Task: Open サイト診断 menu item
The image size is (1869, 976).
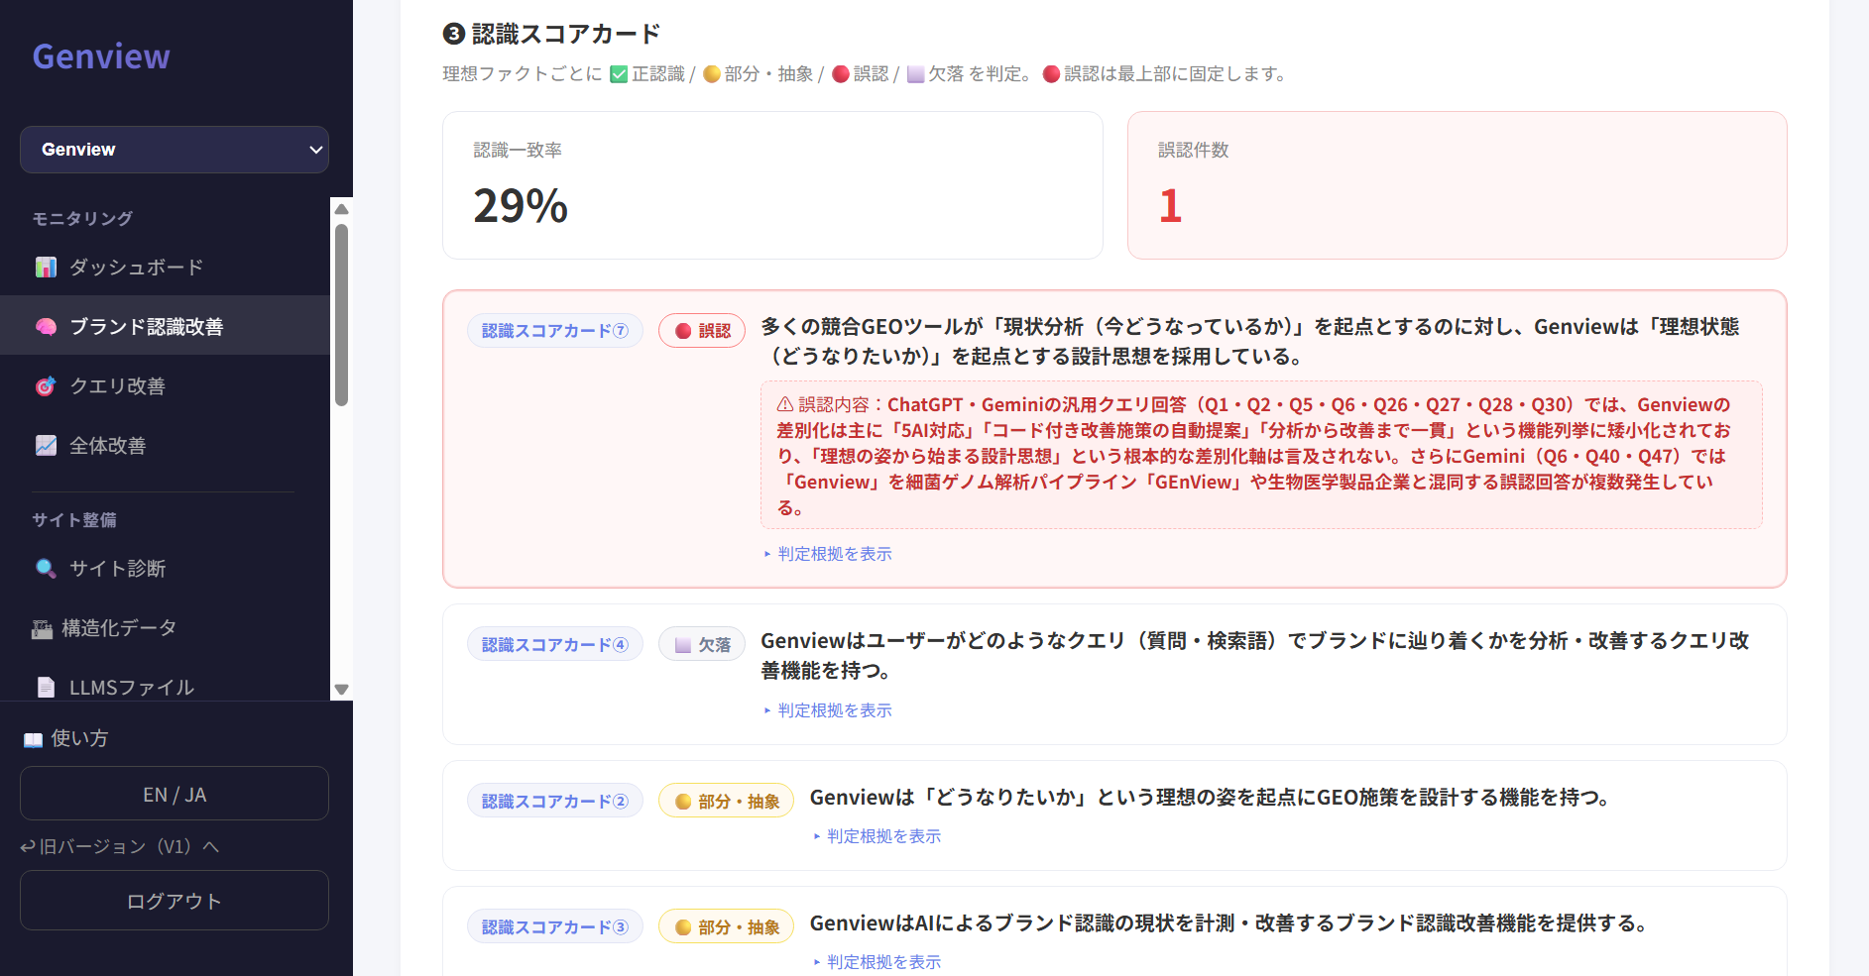Action: [165, 569]
